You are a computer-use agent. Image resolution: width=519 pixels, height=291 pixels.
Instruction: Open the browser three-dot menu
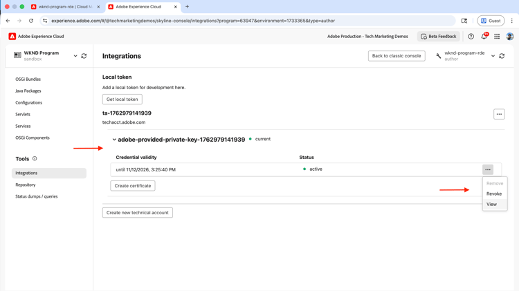pos(511,21)
